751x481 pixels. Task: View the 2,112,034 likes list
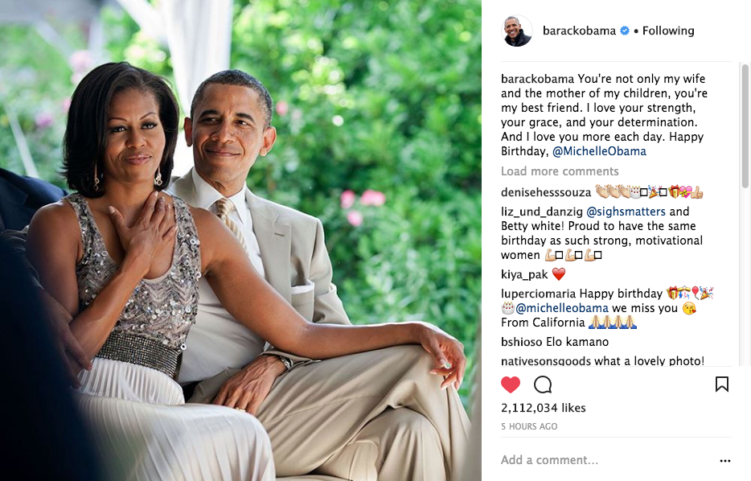pos(543,408)
